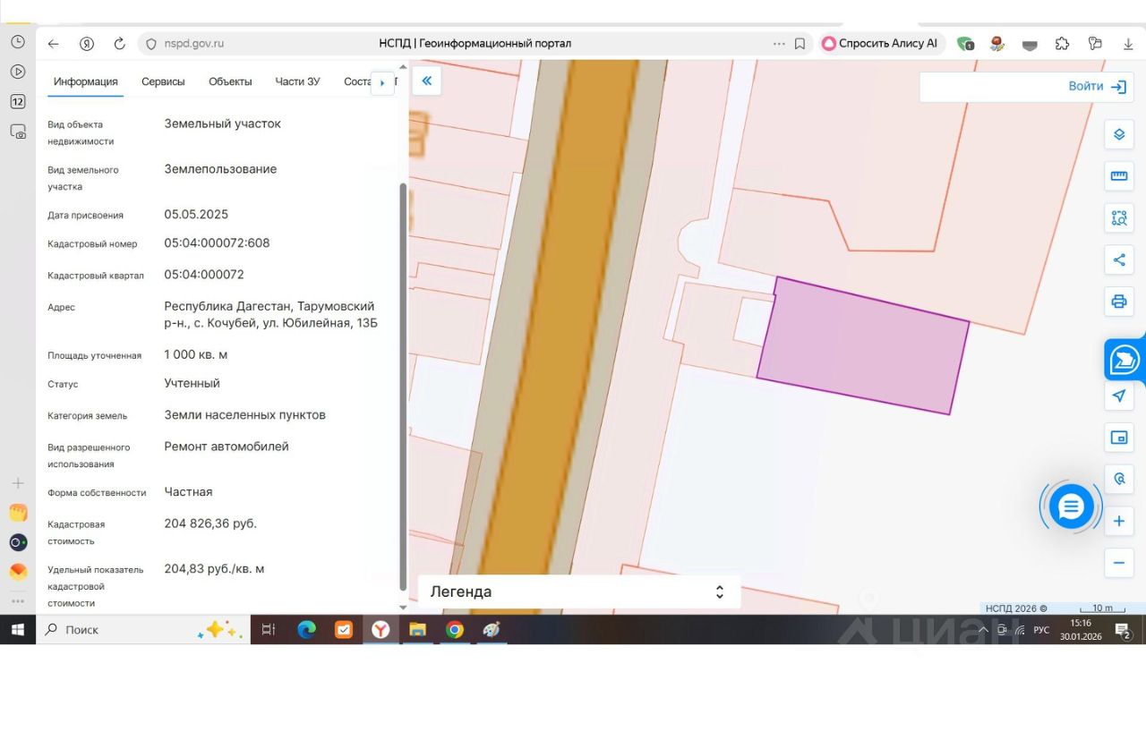Click the green shield protection icon
This screenshot has width=1146, height=740.
(x=965, y=43)
